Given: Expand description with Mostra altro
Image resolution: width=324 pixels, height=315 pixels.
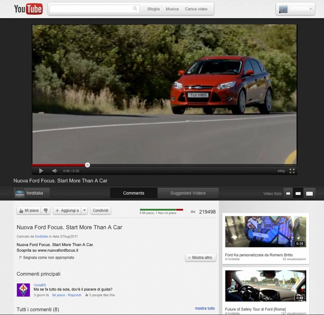Looking at the screenshot, I should pyautogui.click(x=200, y=257).
